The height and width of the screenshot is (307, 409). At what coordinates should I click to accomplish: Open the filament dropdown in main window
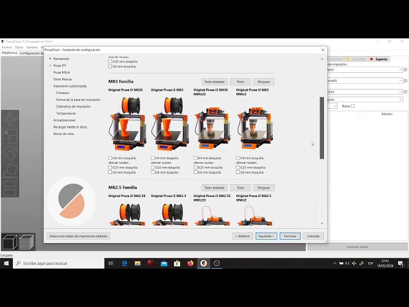[x=365, y=81]
